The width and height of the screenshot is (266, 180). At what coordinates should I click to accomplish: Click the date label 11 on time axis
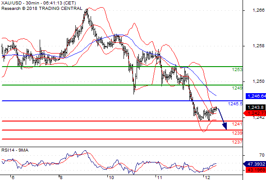tap(160, 178)
